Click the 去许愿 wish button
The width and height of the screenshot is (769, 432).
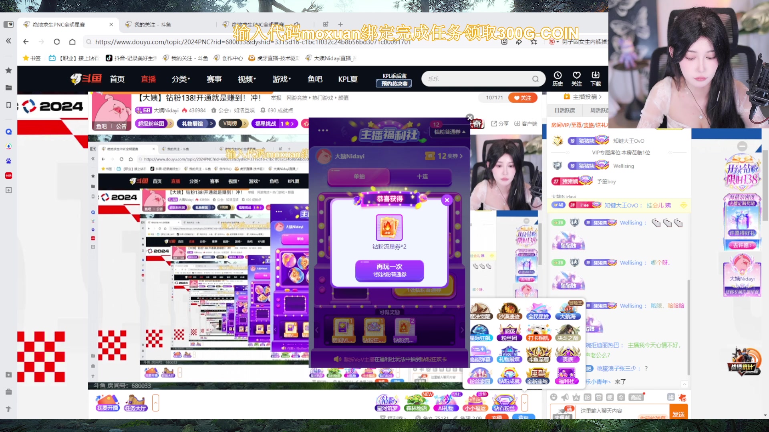point(742,245)
